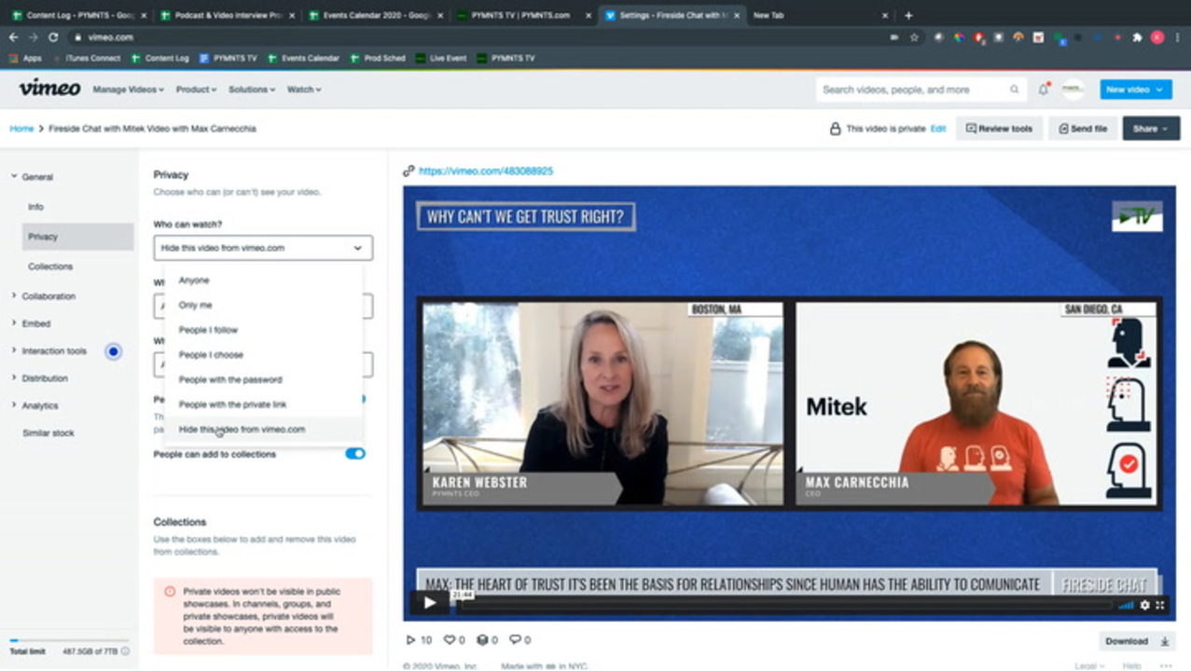Image resolution: width=1191 pixels, height=671 pixels.
Task: Open the notifications bell
Action: click(x=1044, y=89)
